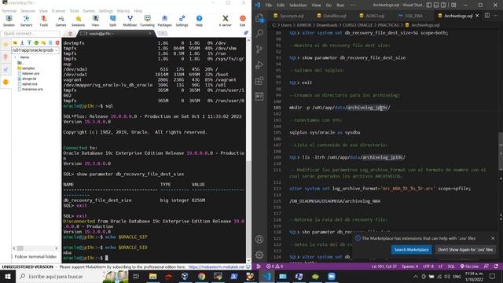Click Don't Show Again for .ora files

click(x=465, y=250)
